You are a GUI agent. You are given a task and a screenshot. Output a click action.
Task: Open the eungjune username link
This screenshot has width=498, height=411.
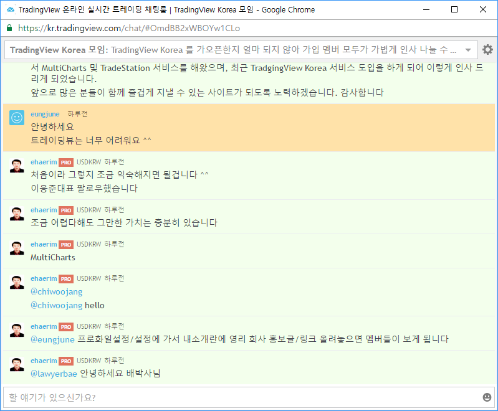pos(45,114)
